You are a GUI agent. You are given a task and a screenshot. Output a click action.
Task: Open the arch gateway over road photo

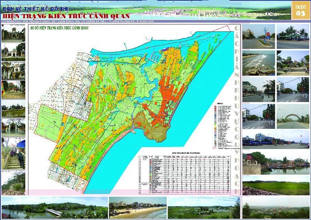(293, 116)
